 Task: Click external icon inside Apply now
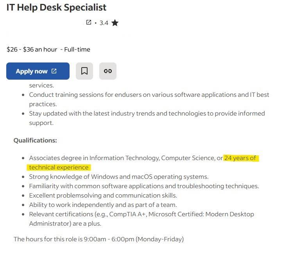pos(54,71)
